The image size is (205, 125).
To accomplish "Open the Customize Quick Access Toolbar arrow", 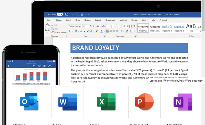I will click(89, 14).
